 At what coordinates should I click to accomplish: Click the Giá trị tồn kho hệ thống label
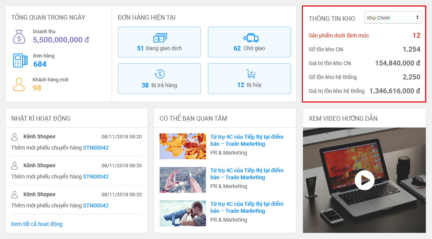[x=337, y=91]
